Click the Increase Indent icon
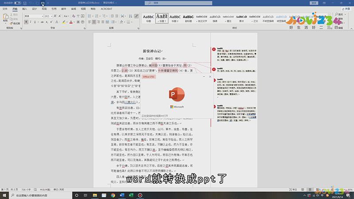The height and width of the screenshot is (199, 354). point(117,16)
